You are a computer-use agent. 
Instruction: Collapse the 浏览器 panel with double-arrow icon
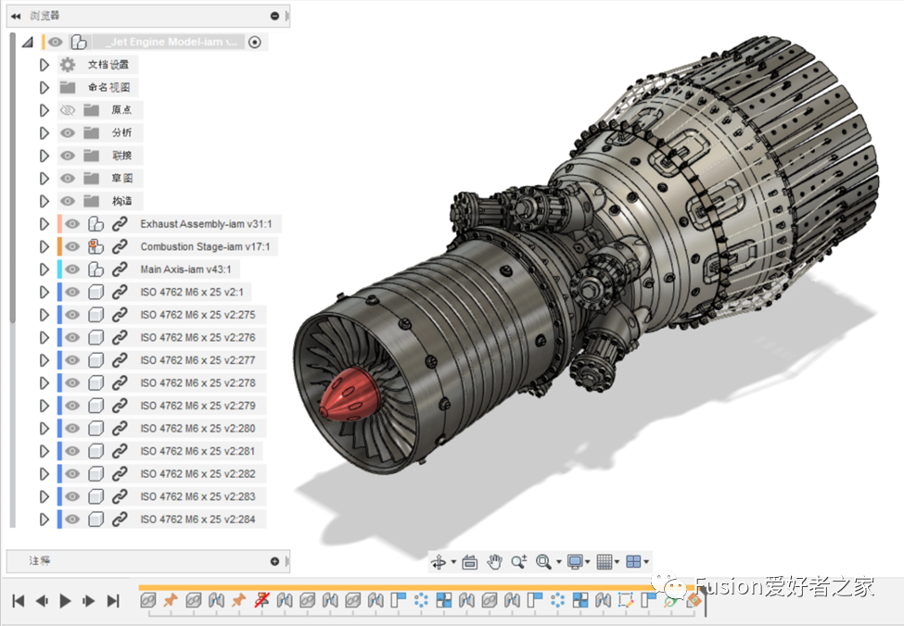(16, 16)
